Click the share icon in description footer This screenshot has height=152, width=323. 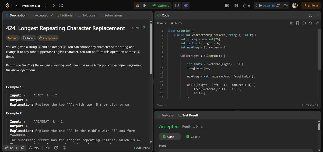pos(56,148)
